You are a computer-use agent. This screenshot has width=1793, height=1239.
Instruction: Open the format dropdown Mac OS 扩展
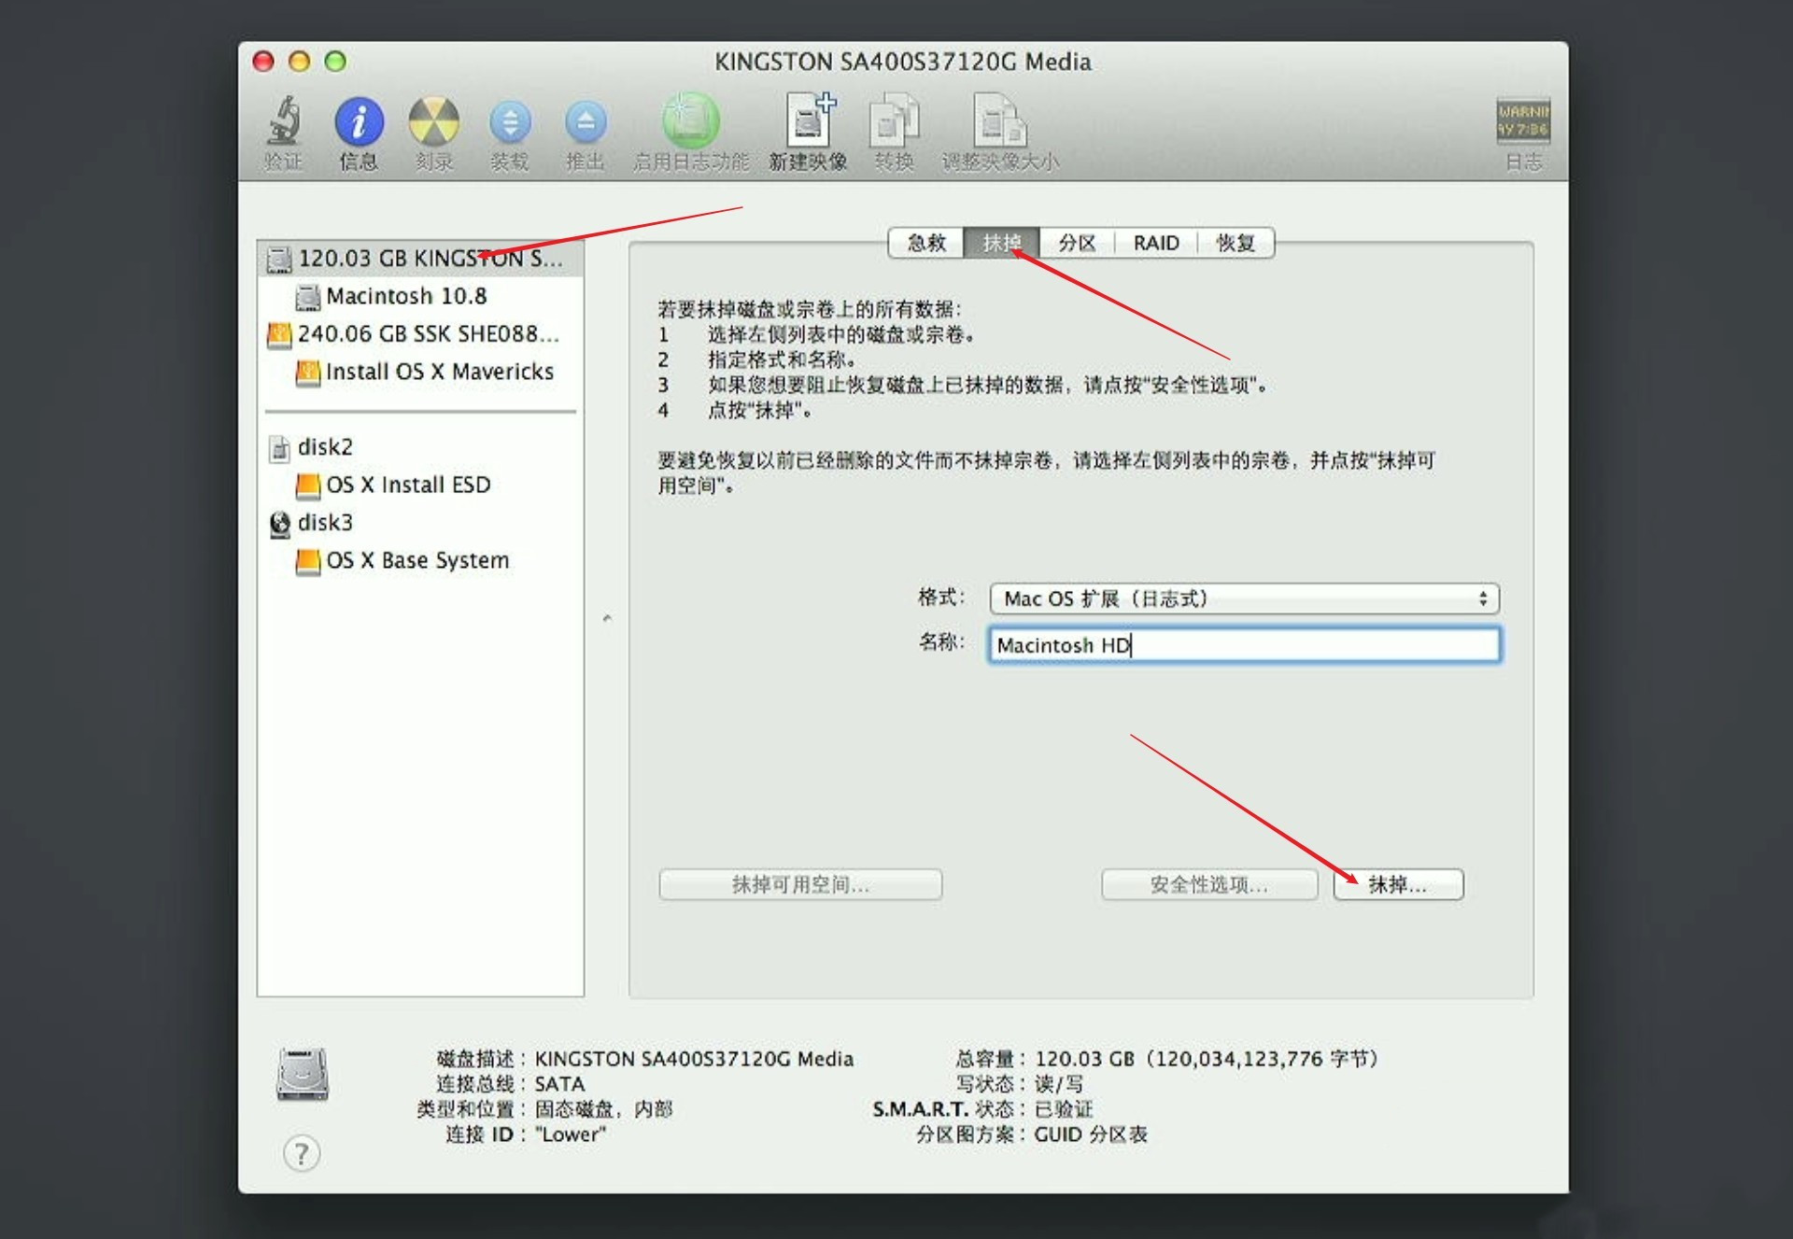coord(1244,598)
